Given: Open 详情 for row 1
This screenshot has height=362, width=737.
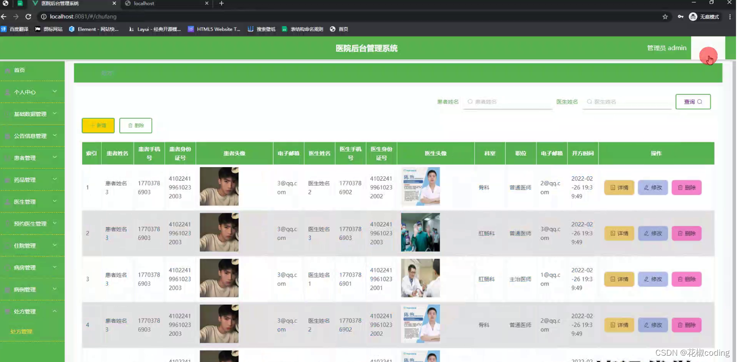Looking at the screenshot, I should click(x=619, y=188).
